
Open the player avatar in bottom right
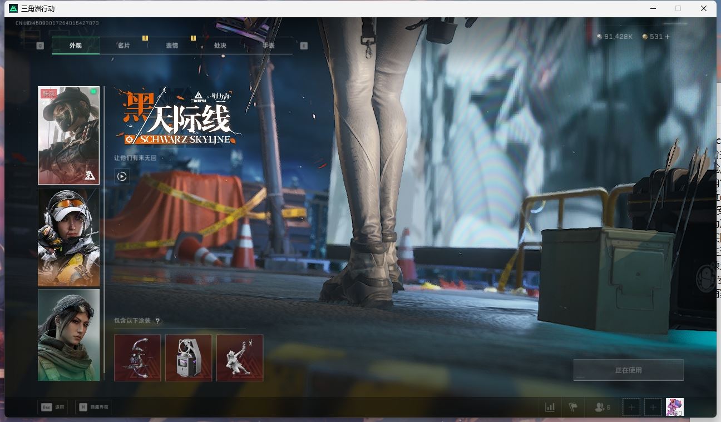coord(674,407)
